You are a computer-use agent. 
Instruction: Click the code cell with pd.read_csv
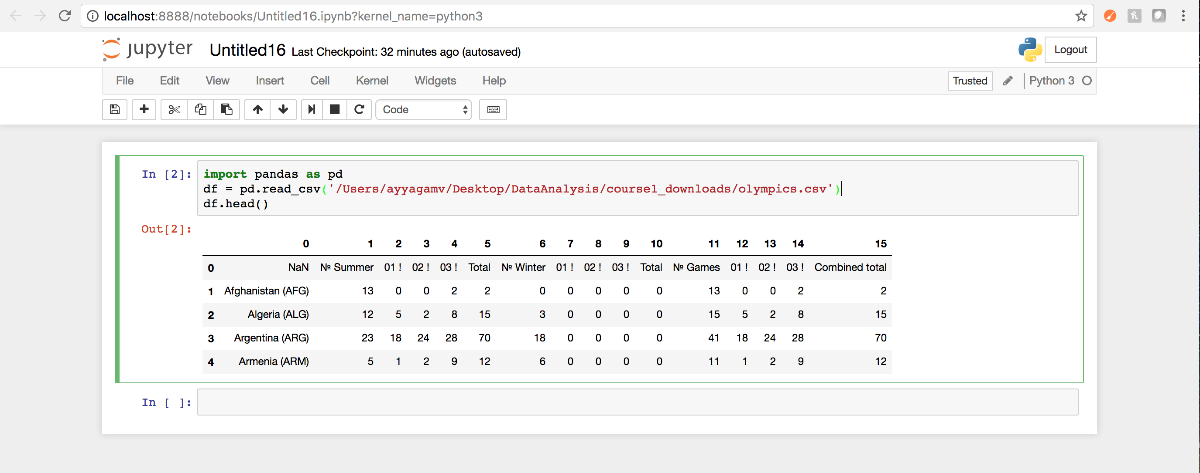(x=637, y=188)
